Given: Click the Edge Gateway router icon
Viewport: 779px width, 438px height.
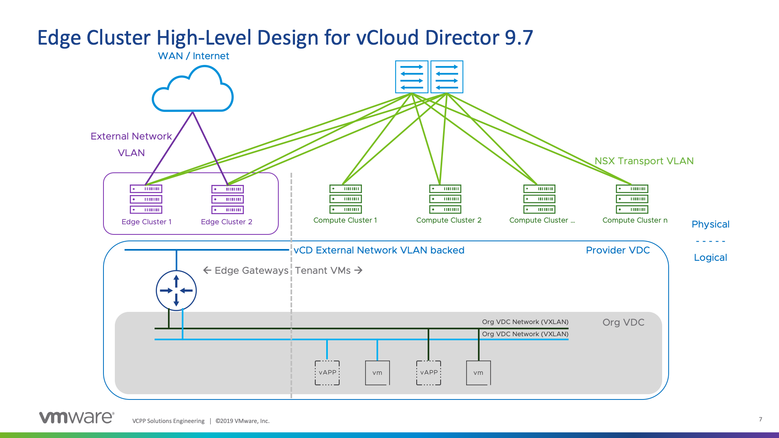Looking at the screenshot, I should (x=176, y=290).
